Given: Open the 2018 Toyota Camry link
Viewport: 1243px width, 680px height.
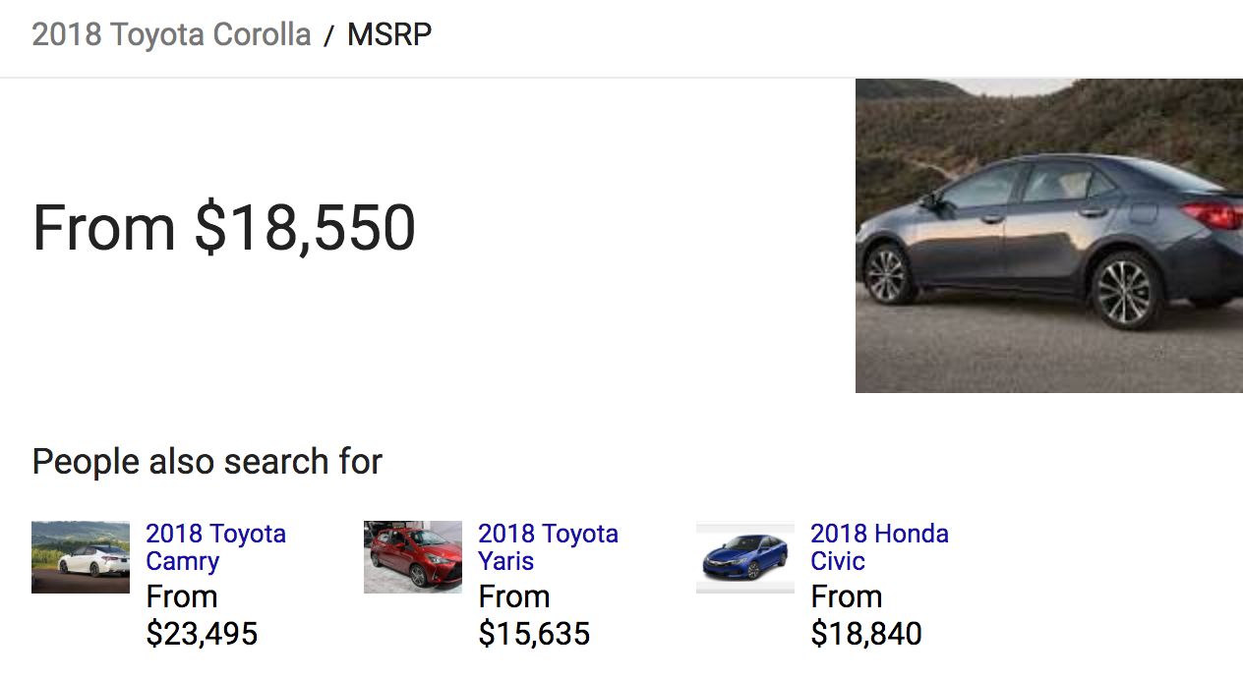Looking at the screenshot, I should click(215, 547).
